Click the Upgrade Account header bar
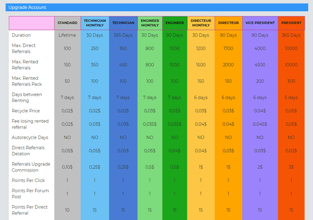 click(x=156, y=7)
